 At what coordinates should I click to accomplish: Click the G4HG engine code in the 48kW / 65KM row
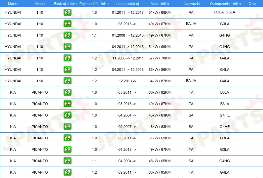coord(225,161)
